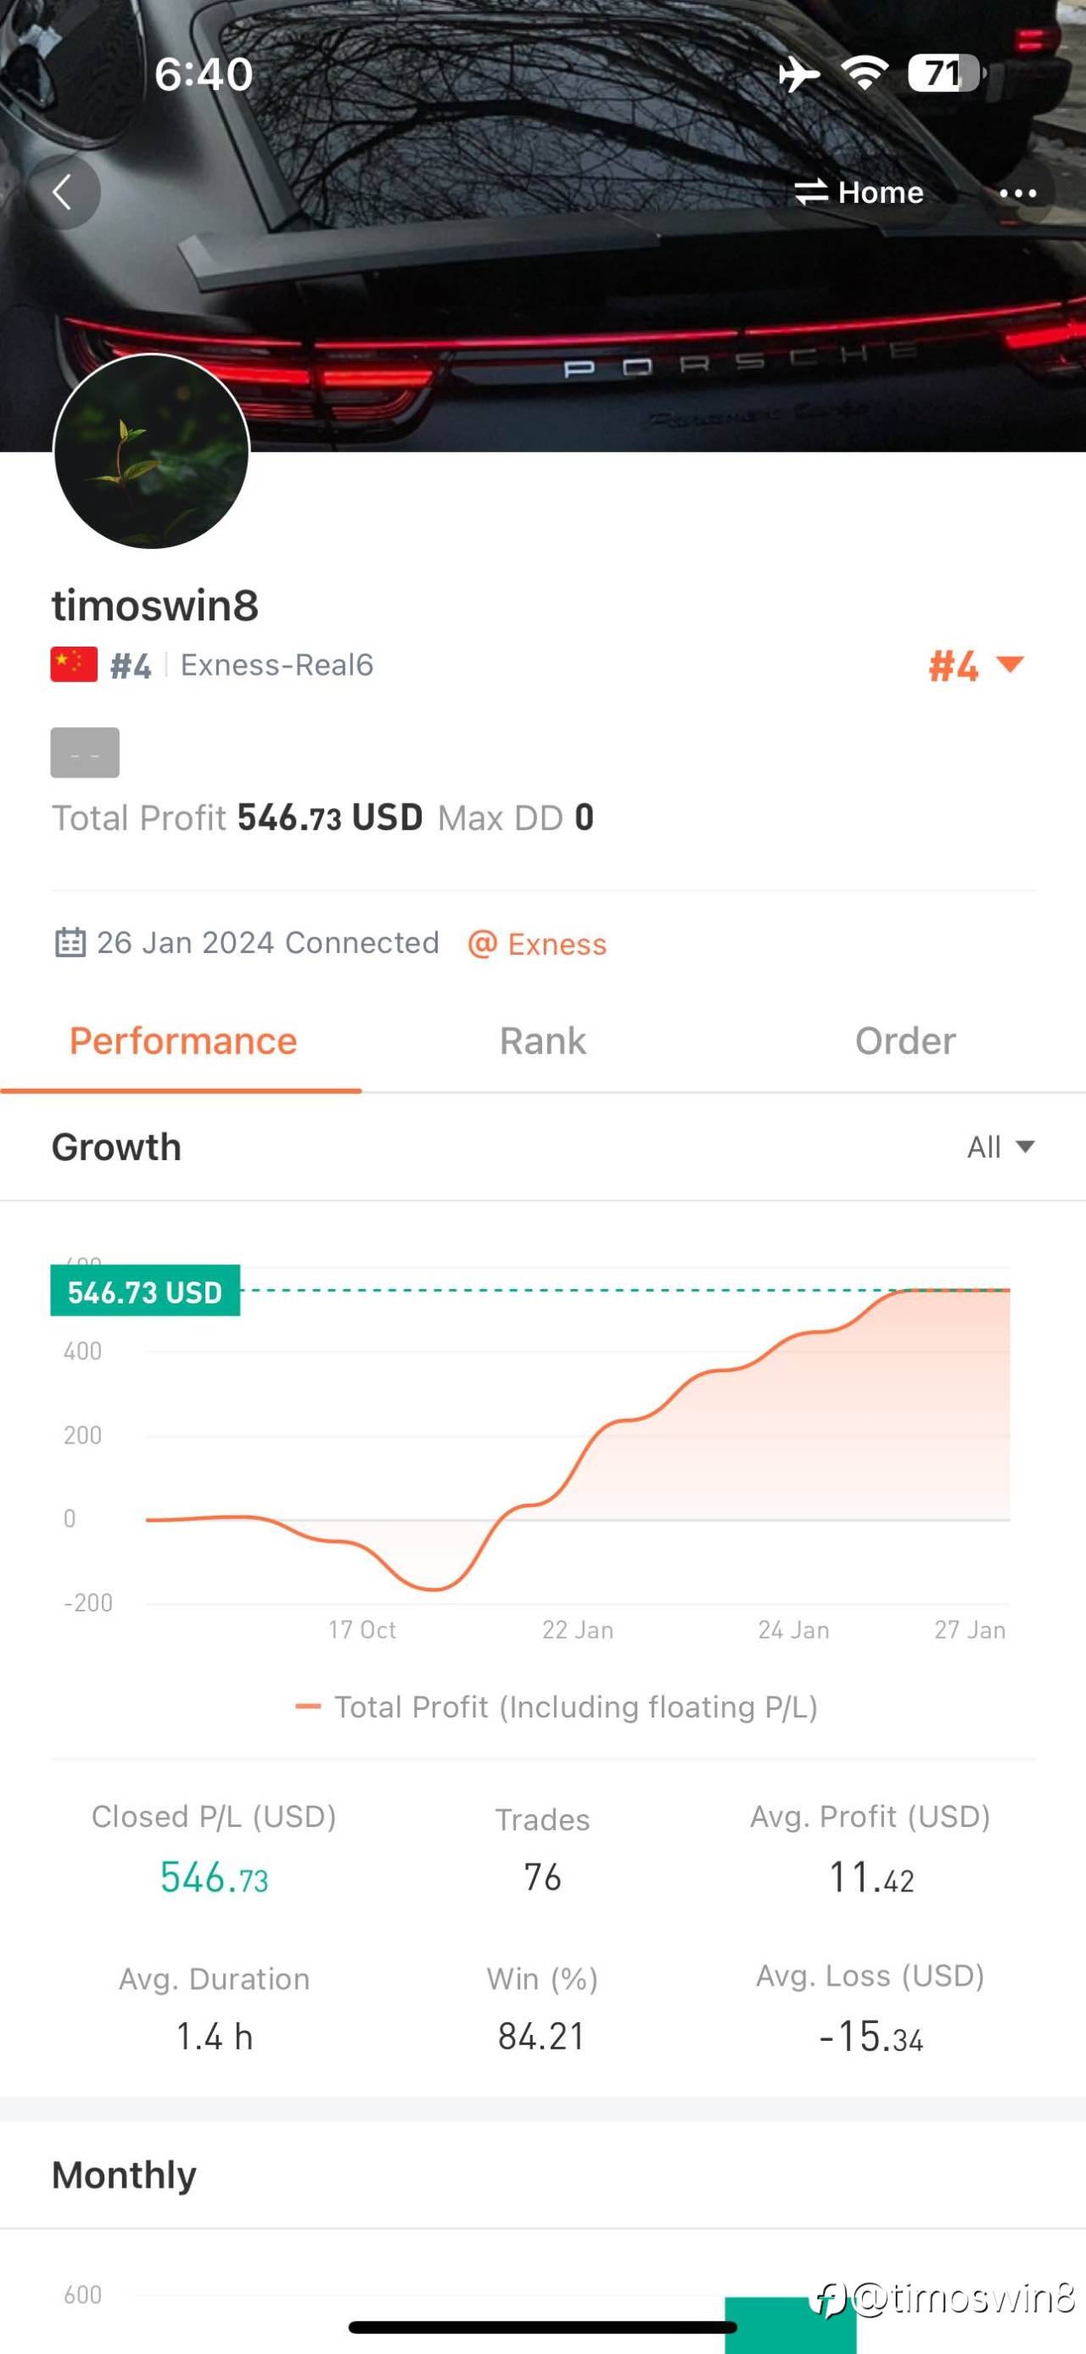Tap the gray dash badge

pyautogui.click(x=85, y=752)
